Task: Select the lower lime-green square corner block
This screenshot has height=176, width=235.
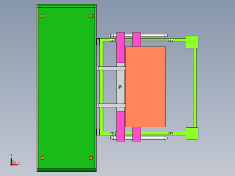Action: 192,134
